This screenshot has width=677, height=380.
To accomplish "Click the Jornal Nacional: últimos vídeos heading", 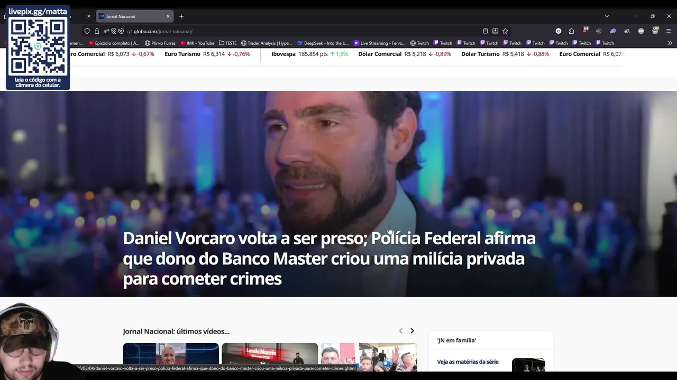I will tap(176, 331).
